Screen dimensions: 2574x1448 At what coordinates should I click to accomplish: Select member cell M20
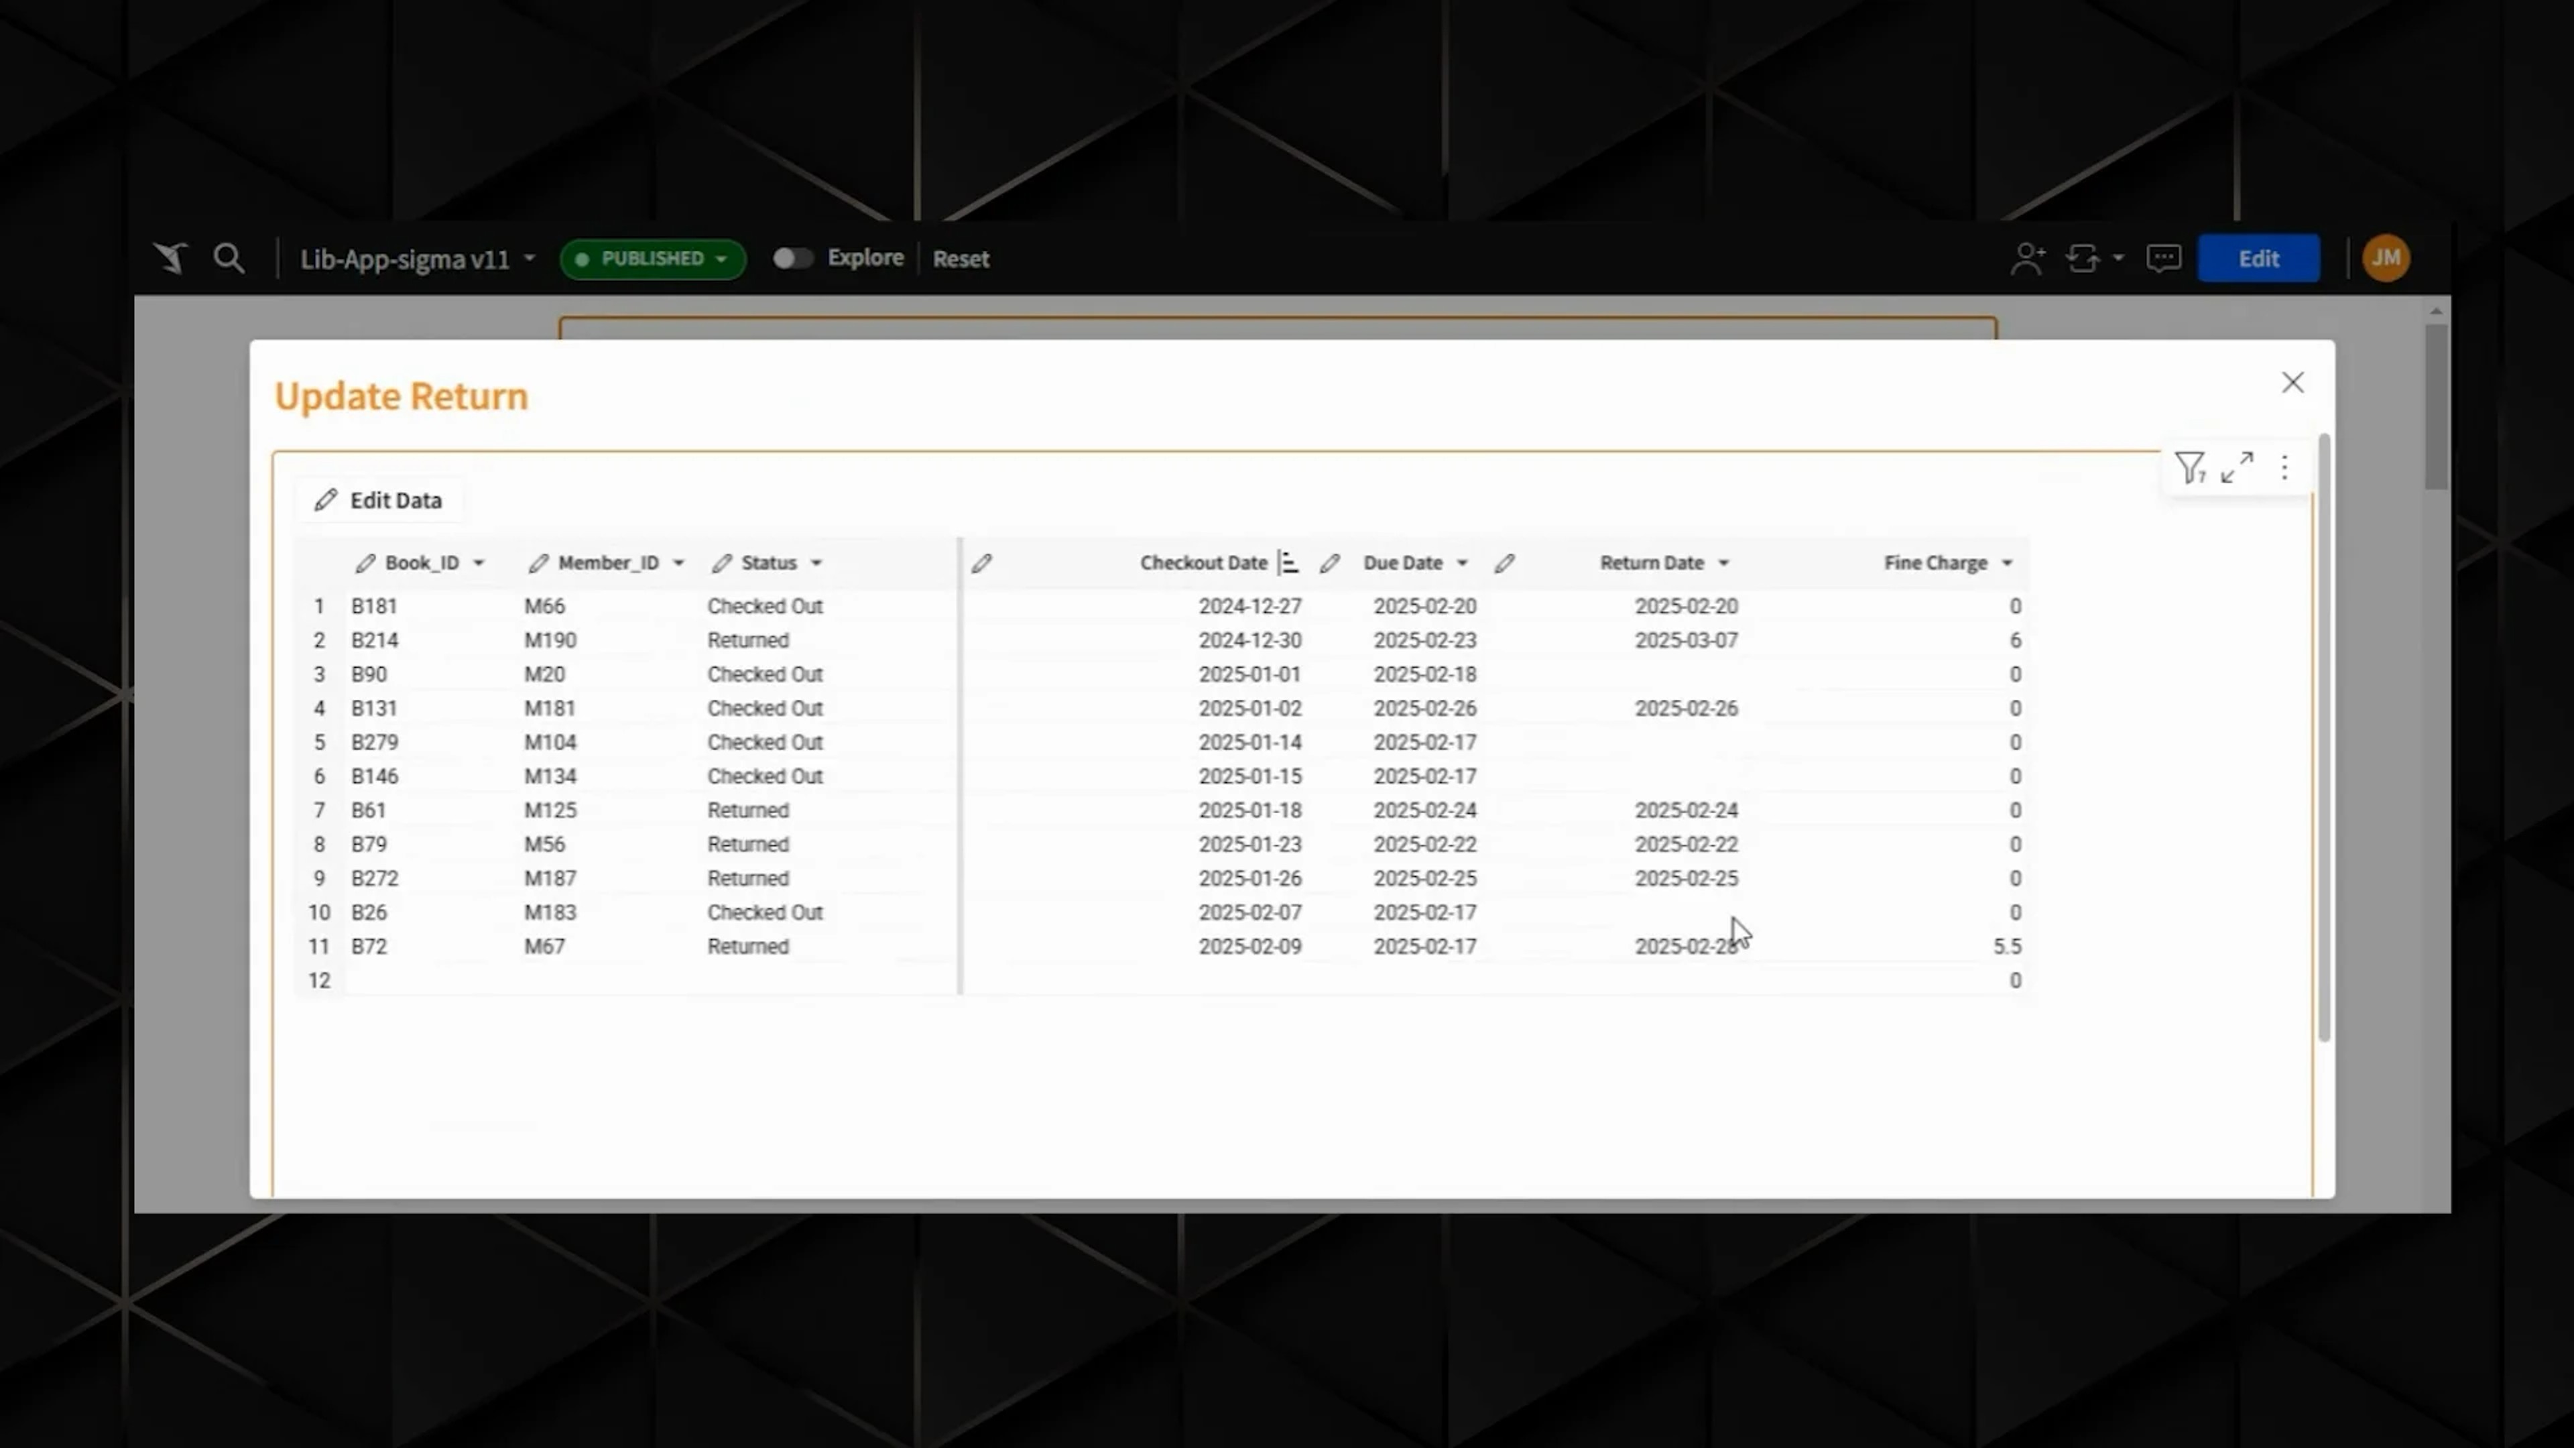(x=544, y=674)
